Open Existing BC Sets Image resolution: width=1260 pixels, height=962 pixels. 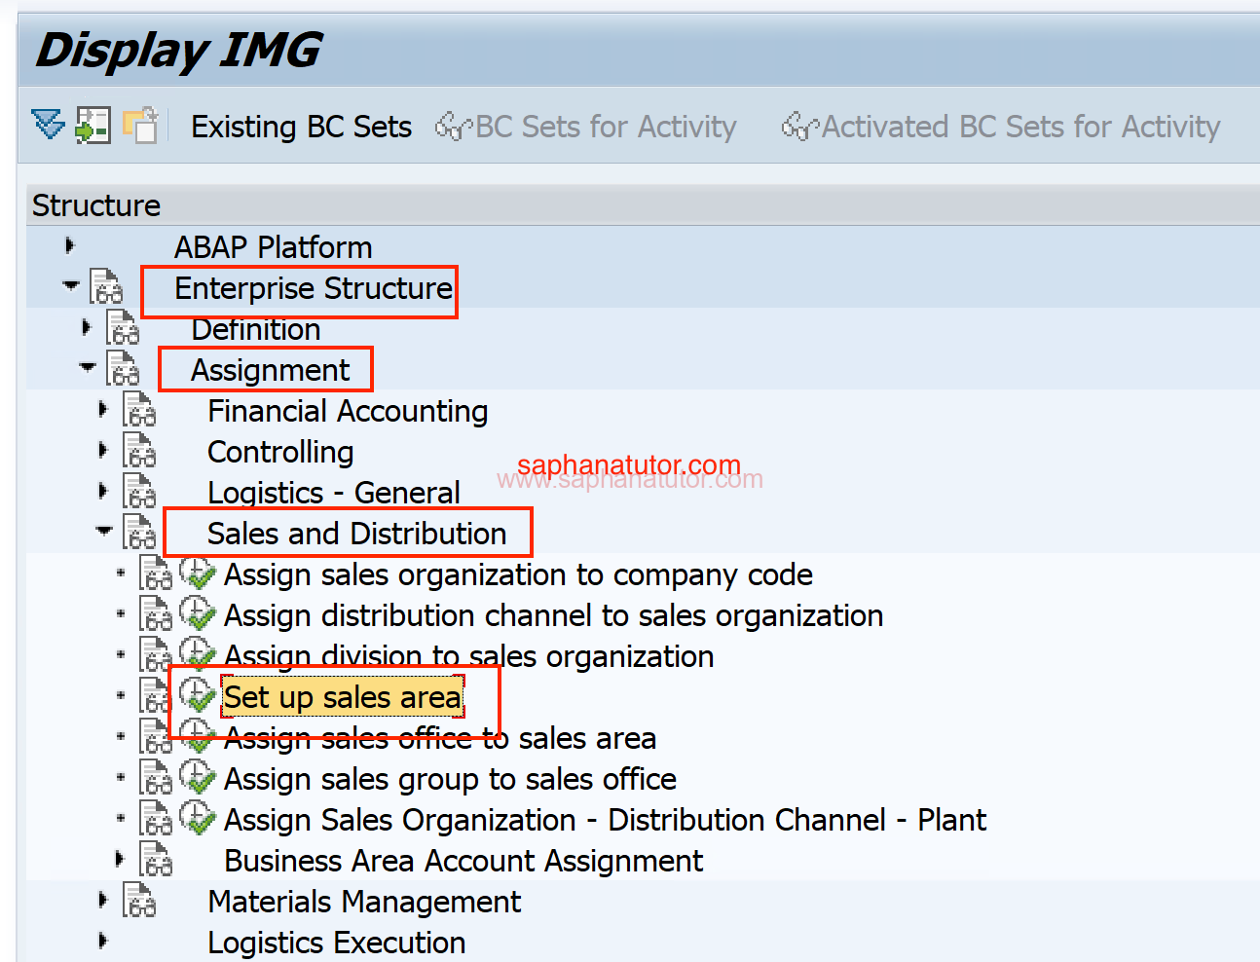click(301, 127)
